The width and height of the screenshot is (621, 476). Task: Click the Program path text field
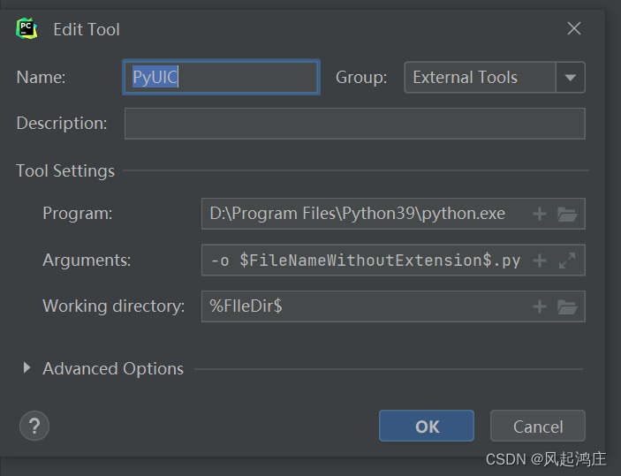(362, 214)
